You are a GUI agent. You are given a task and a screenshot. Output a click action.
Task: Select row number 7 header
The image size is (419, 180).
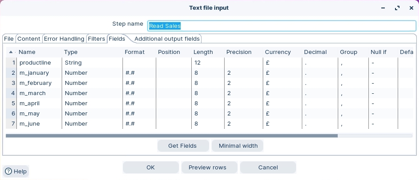pos(11,124)
